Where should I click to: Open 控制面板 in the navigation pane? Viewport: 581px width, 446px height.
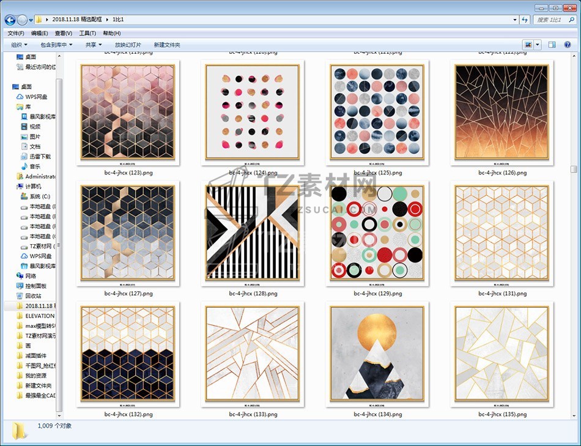point(35,286)
